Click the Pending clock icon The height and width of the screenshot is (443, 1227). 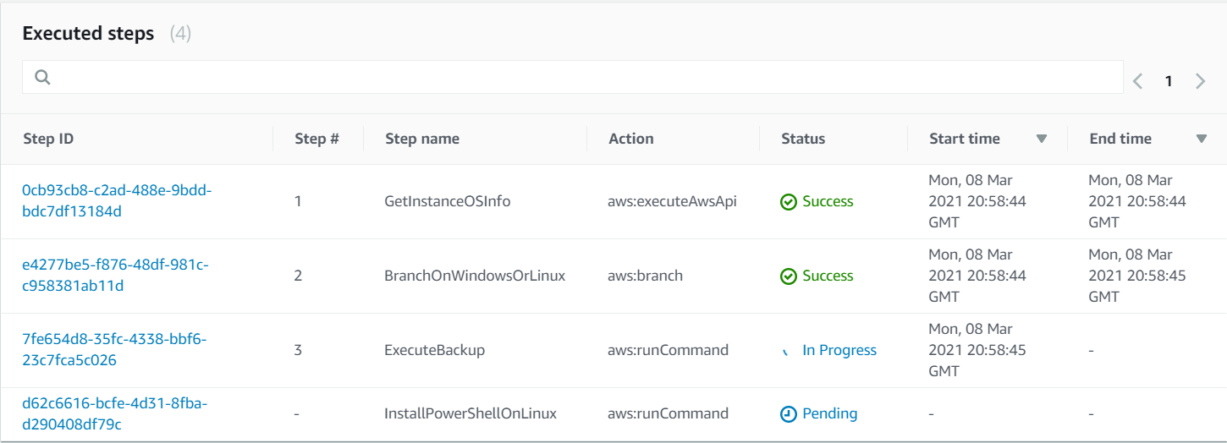[789, 414]
